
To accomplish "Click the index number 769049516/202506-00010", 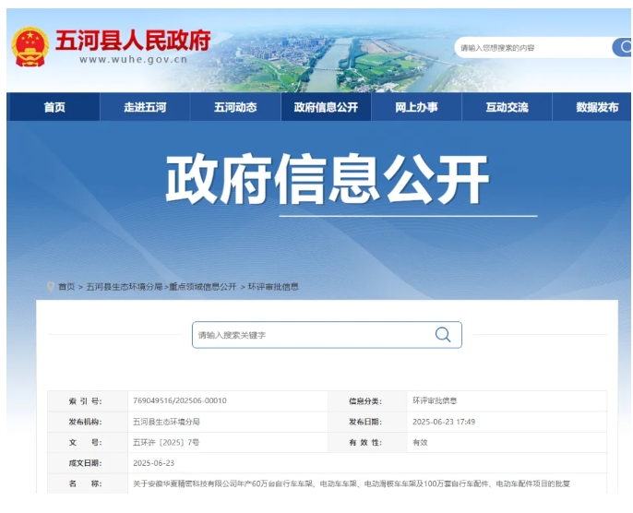I will coord(180,400).
